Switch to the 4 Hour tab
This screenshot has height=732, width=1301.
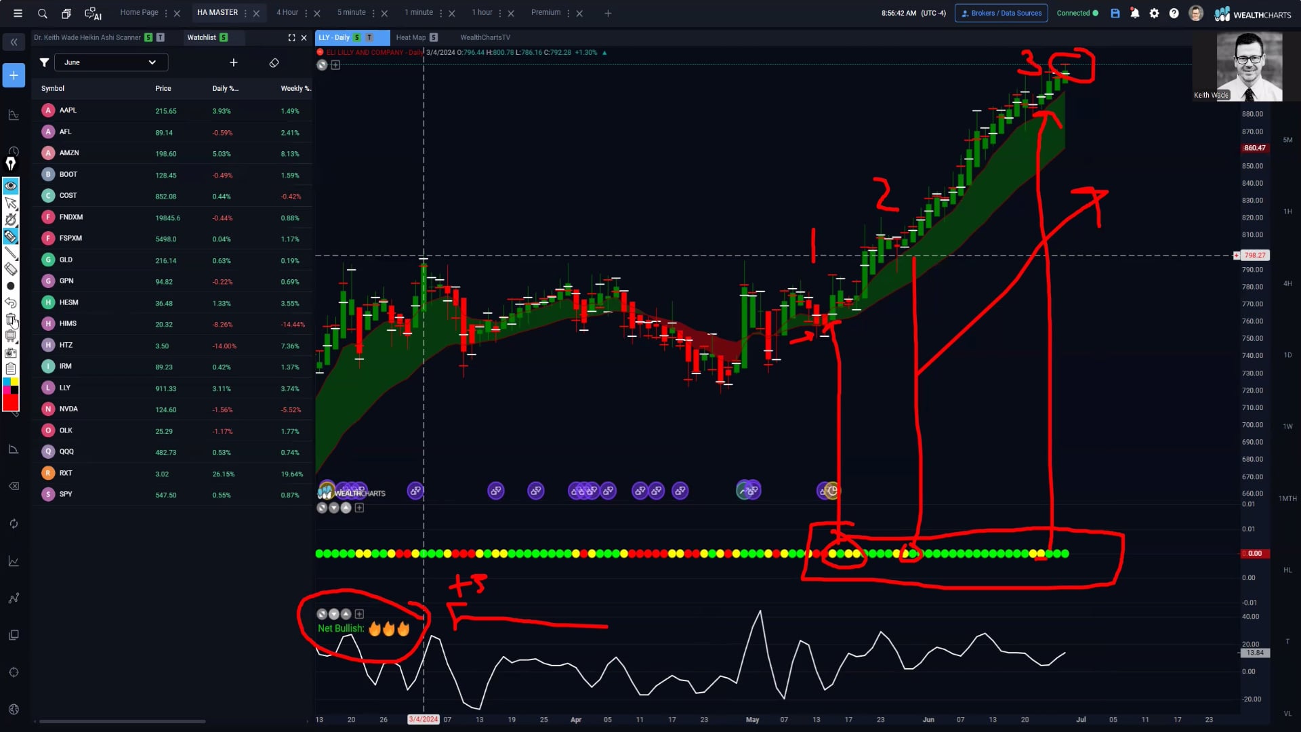point(287,12)
